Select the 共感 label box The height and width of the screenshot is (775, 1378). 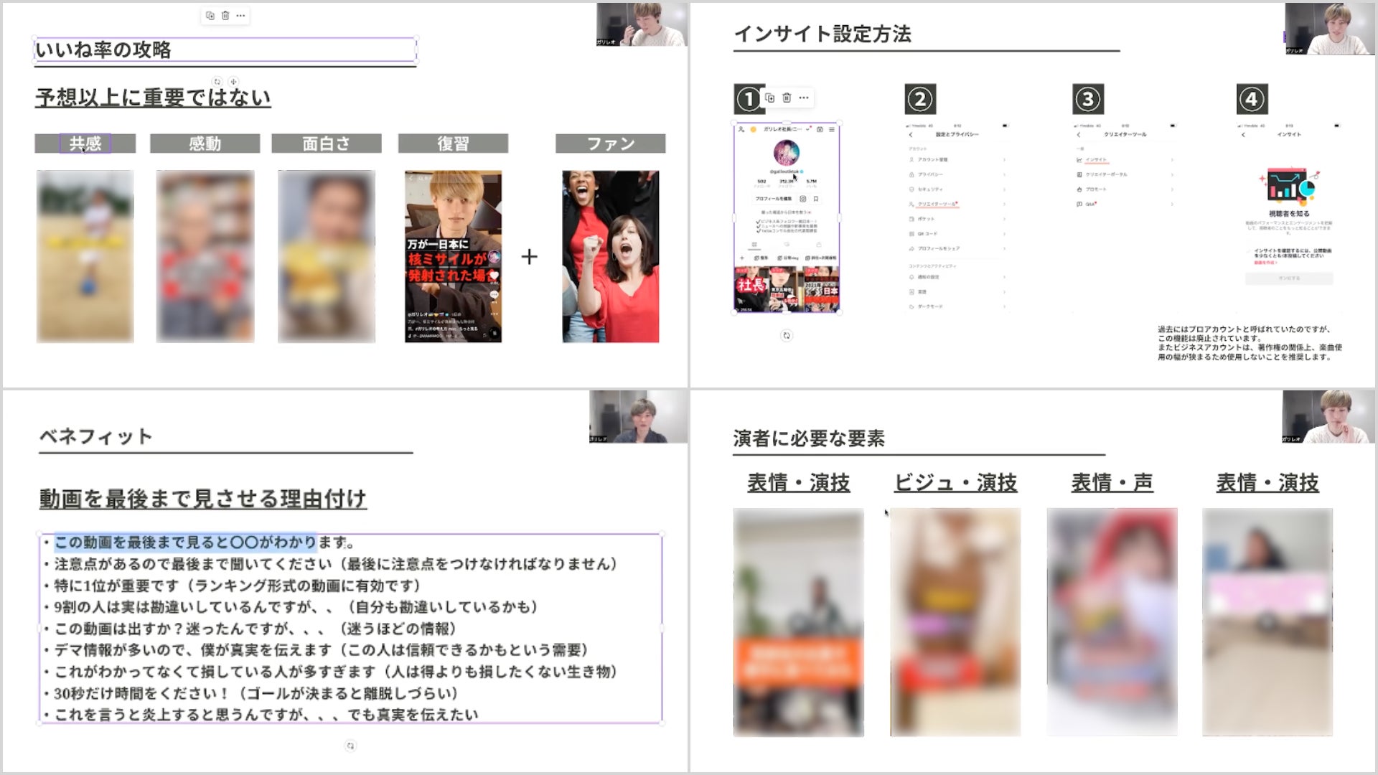click(85, 144)
